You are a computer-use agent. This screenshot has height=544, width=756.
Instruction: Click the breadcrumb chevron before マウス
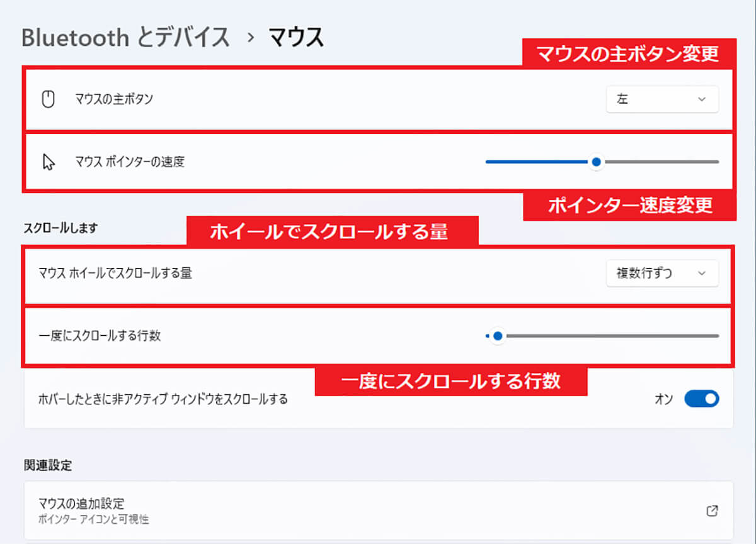[251, 38]
